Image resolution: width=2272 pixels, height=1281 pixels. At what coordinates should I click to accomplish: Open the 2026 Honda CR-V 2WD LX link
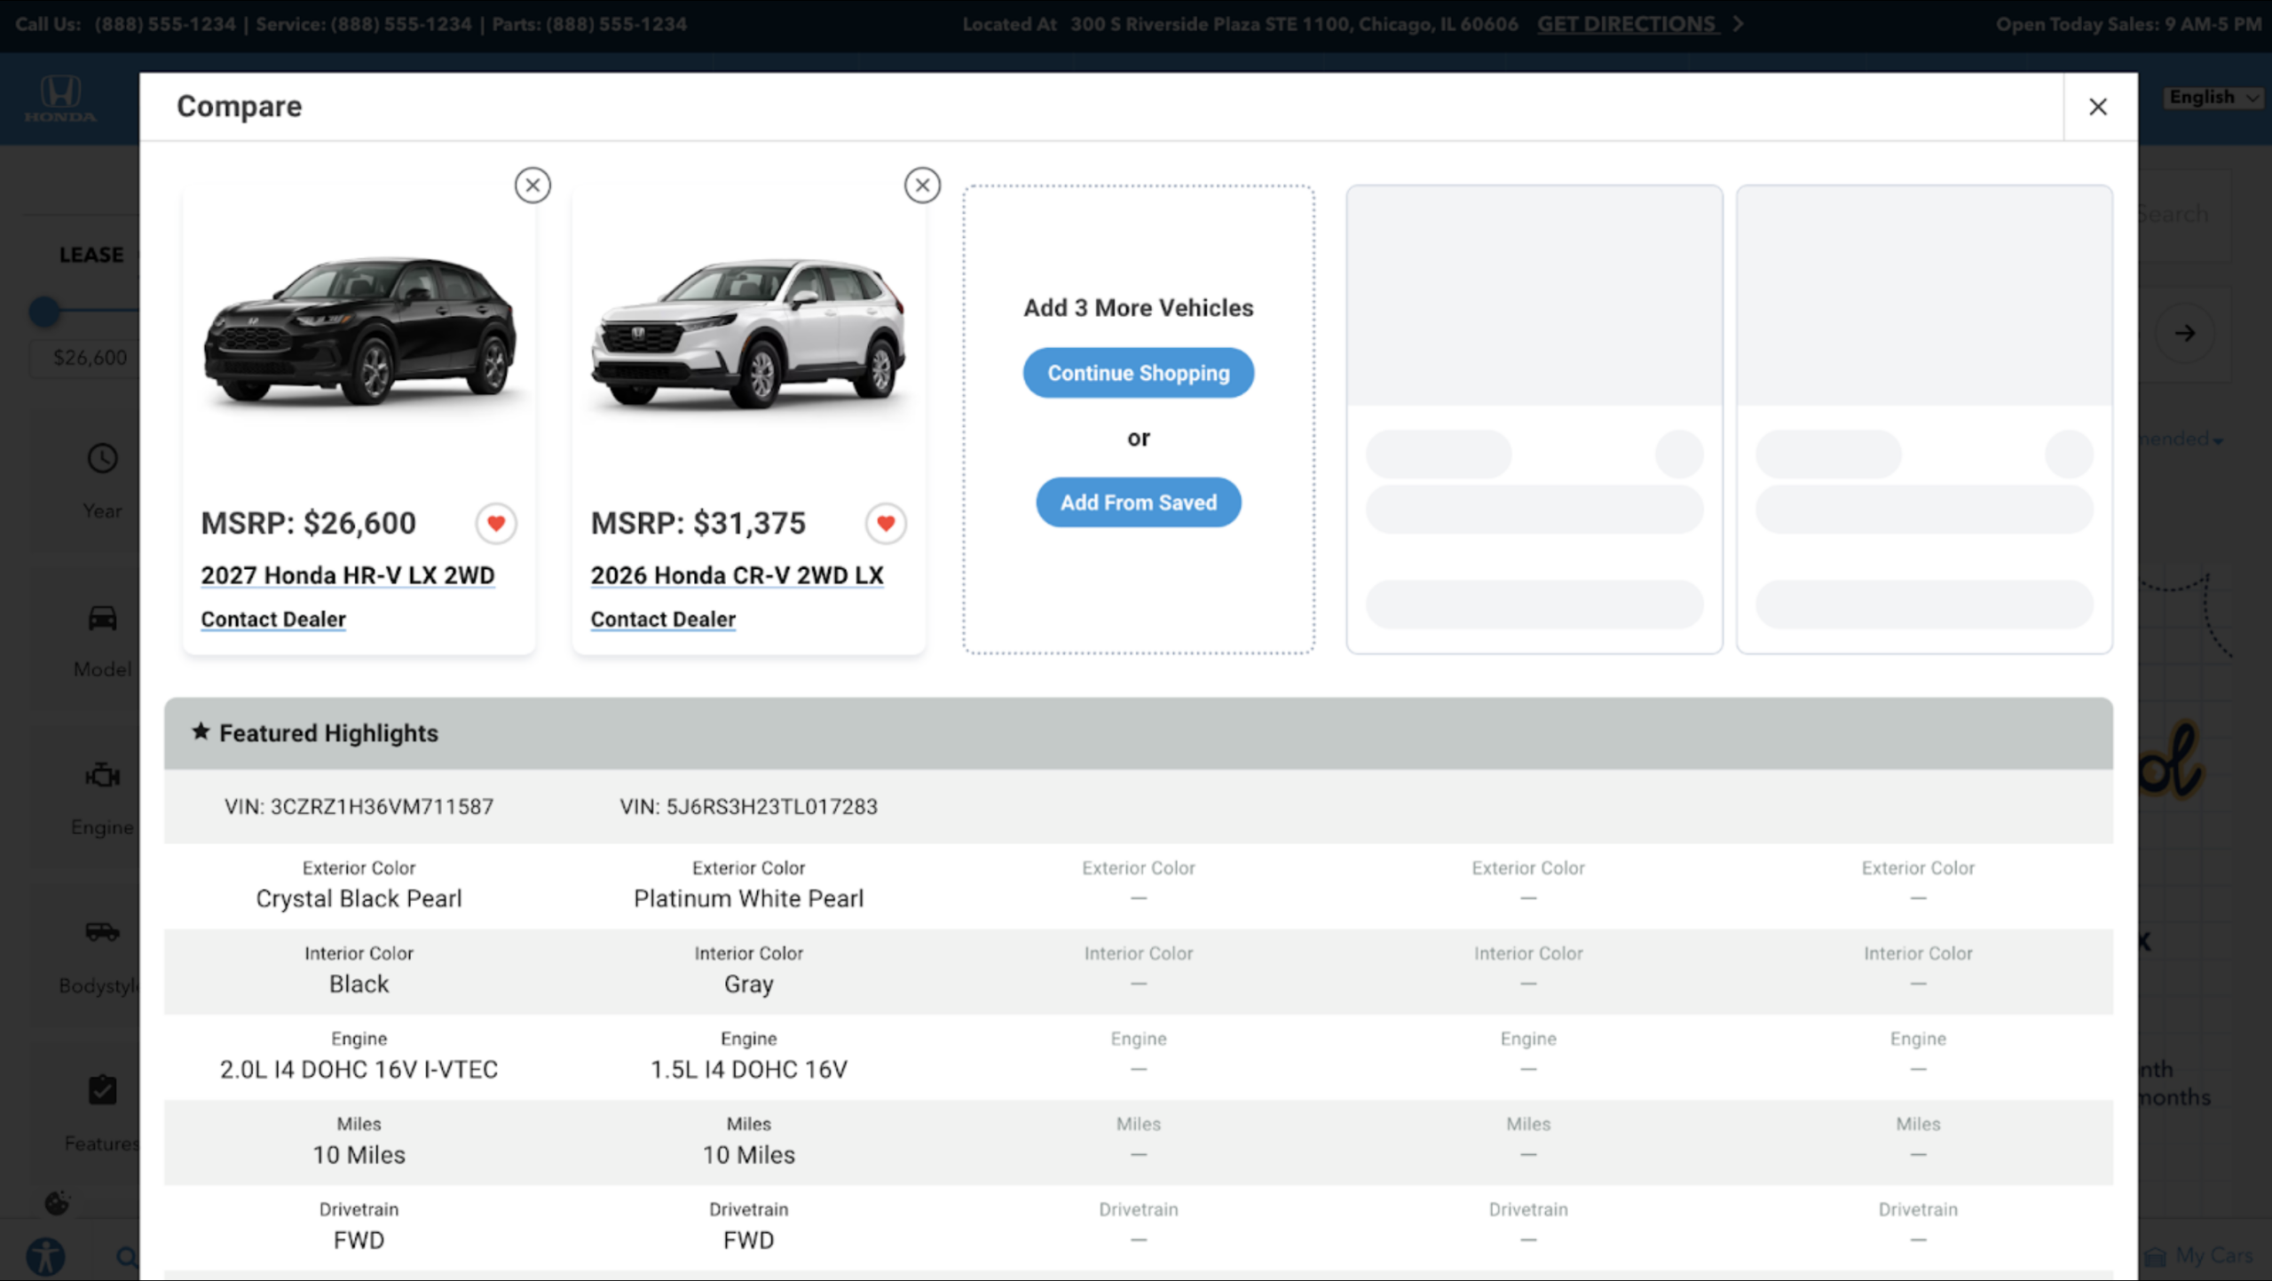tap(738, 575)
